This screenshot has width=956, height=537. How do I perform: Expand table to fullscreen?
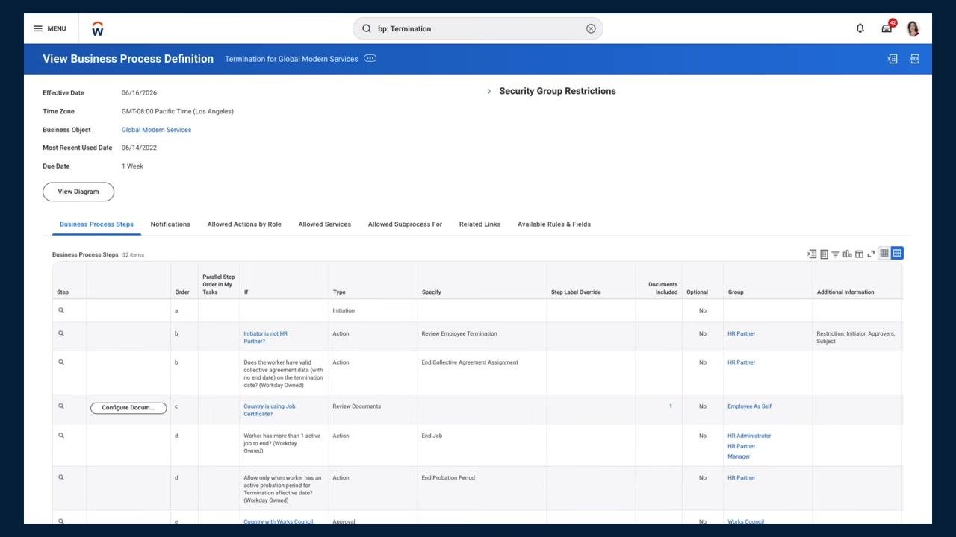[x=871, y=254]
